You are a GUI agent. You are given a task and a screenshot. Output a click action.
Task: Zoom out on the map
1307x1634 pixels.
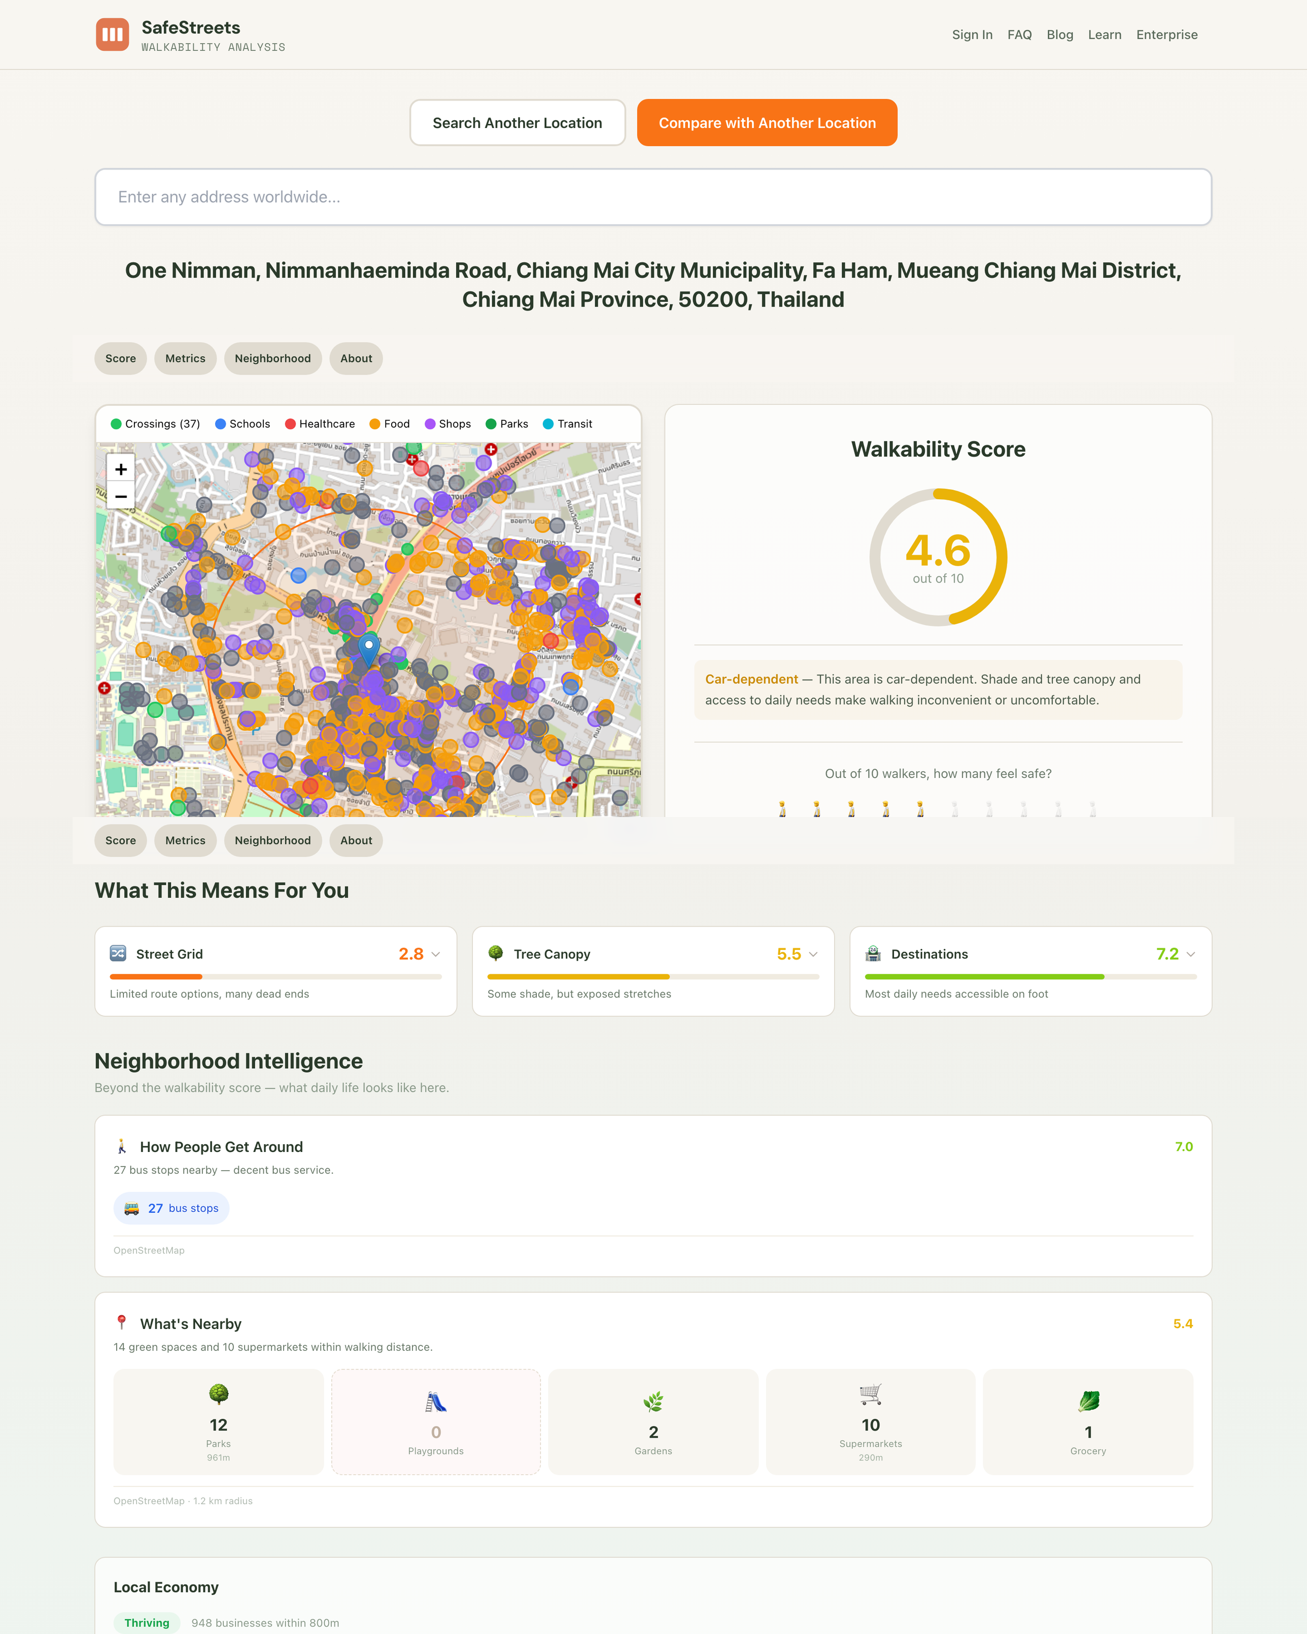point(120,496)
